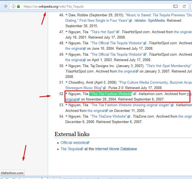192x179 pixels.
Task: Click Official website external link
Action: pos(73,143)
